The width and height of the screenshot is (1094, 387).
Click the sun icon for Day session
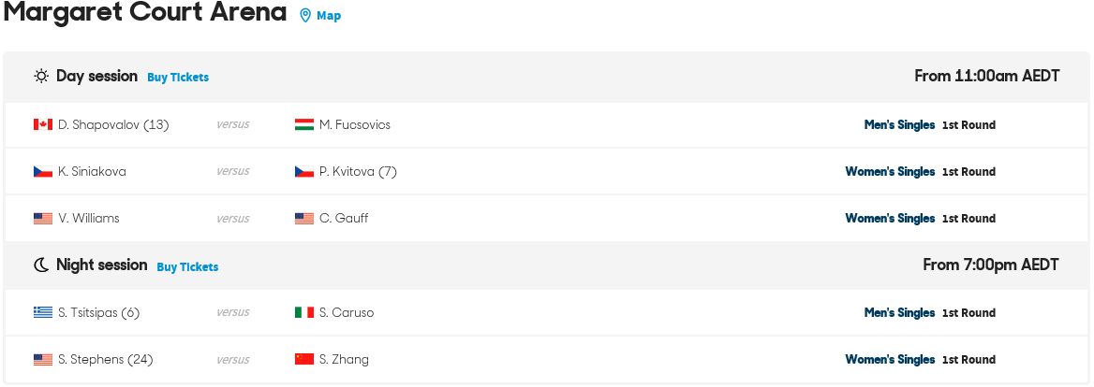41,77
